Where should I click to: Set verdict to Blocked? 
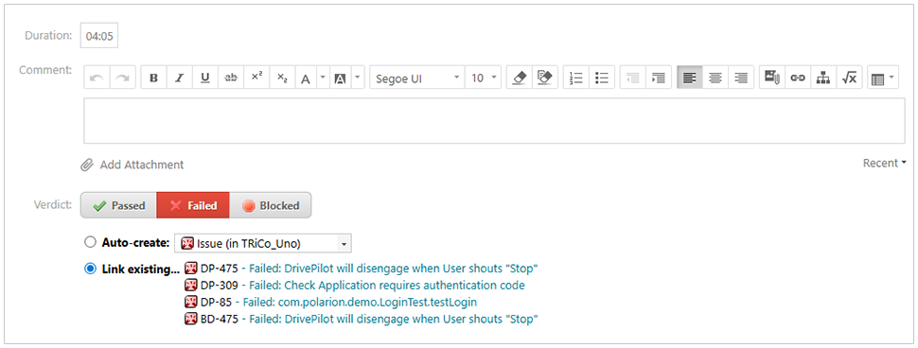(271, 205)
